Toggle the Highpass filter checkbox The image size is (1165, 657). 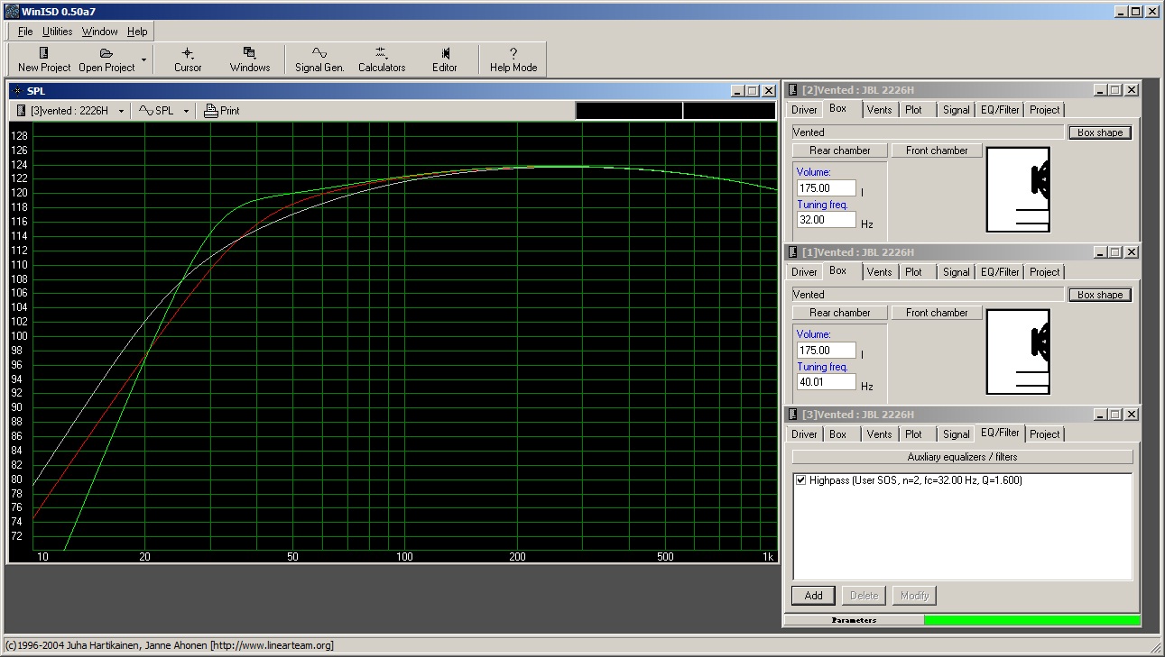[x=800, y=480]
